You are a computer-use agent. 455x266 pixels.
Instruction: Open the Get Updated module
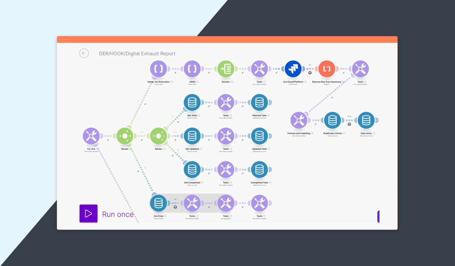pyautogui.click(x=192, y=136)
